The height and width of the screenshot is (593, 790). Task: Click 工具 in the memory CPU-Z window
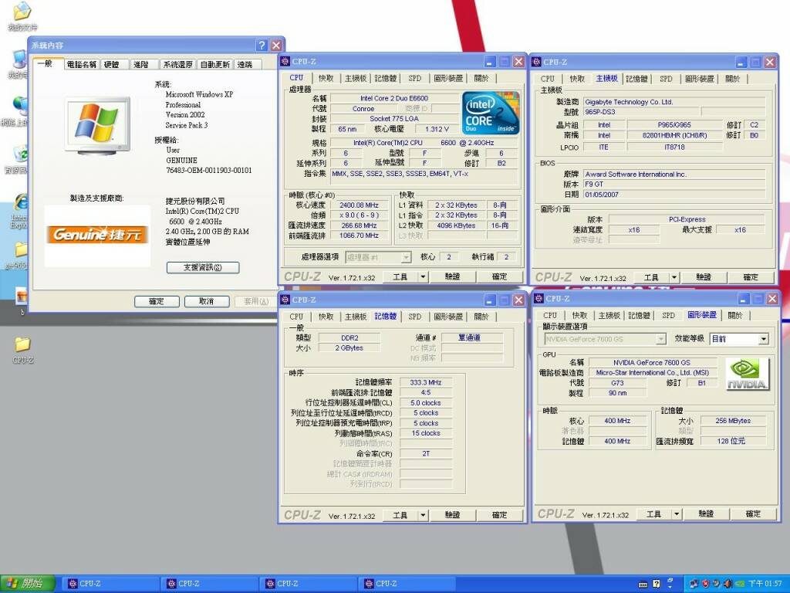click(400, 515)
